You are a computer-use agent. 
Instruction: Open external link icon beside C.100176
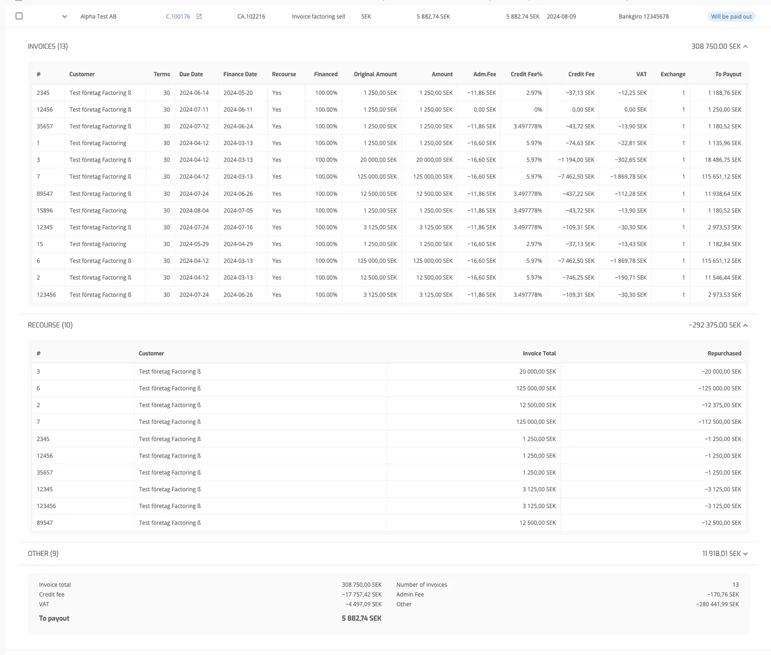click(x=199, y=17)
